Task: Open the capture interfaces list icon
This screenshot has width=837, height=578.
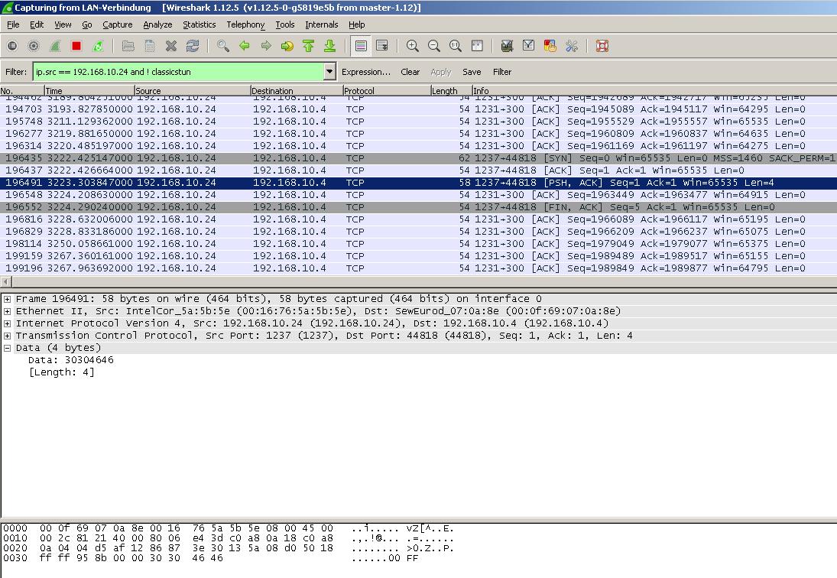Action: coord(11,46)
